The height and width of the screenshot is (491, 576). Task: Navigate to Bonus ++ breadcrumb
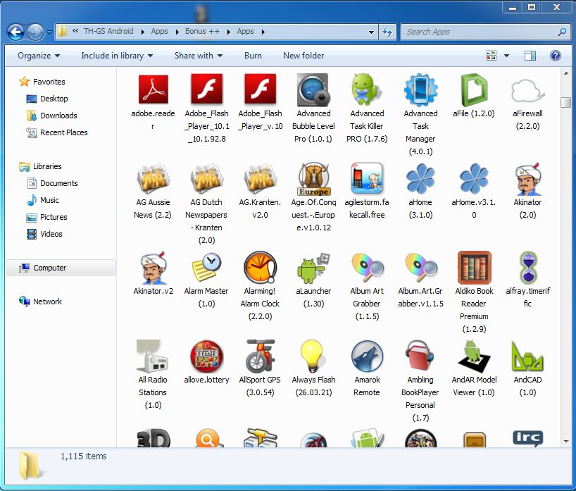[202, 31]
